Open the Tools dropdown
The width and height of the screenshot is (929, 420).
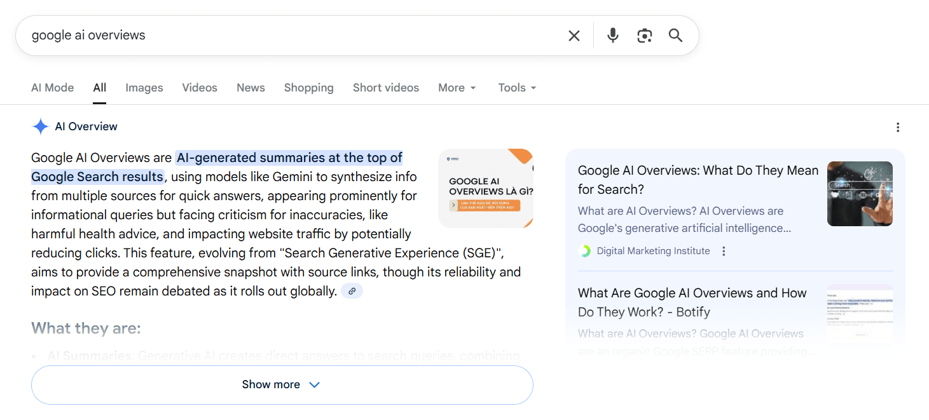coord(517,88)
